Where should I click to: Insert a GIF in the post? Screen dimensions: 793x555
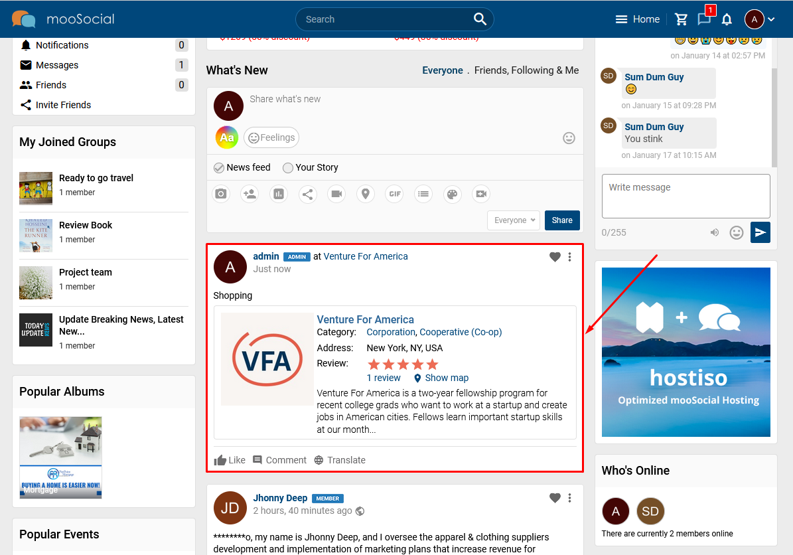tap(394, 194)
